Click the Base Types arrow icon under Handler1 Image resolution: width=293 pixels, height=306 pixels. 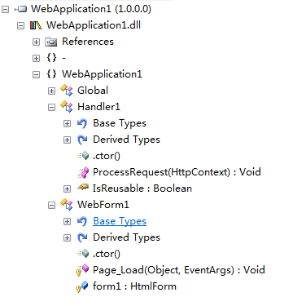(x=82, y=123)
